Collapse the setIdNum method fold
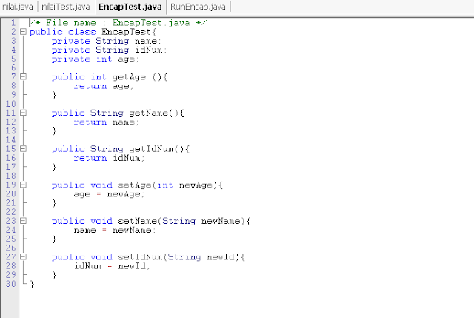474x318 pixels. (23, 257)
